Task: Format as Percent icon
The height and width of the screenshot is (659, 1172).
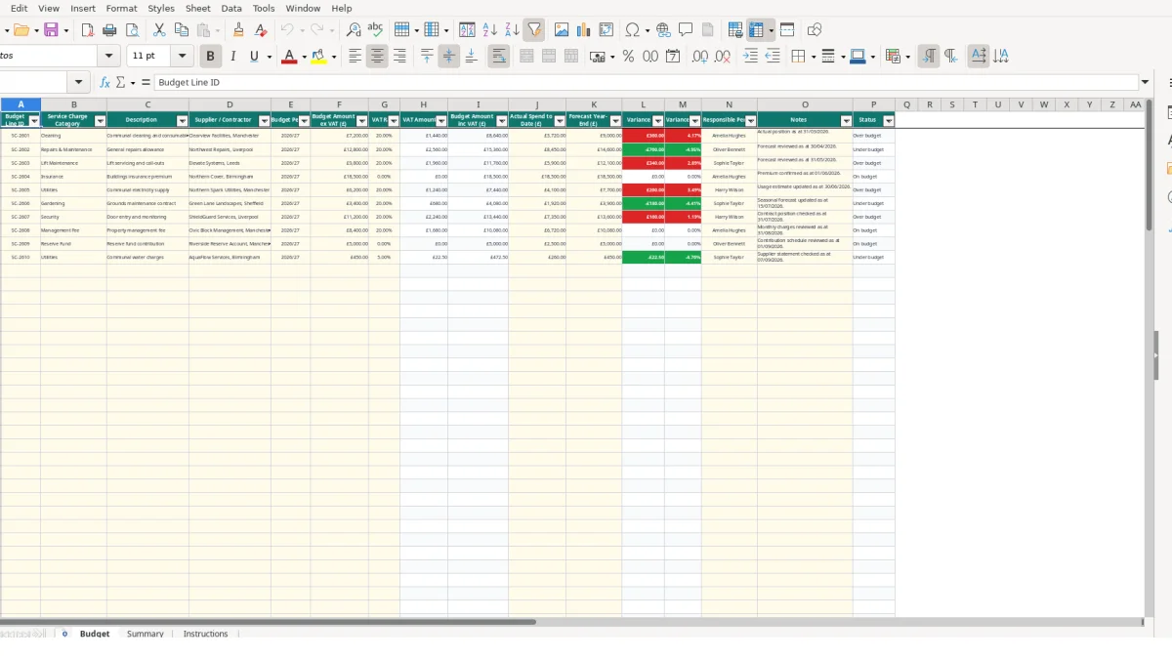Action: tap(628, 57)
